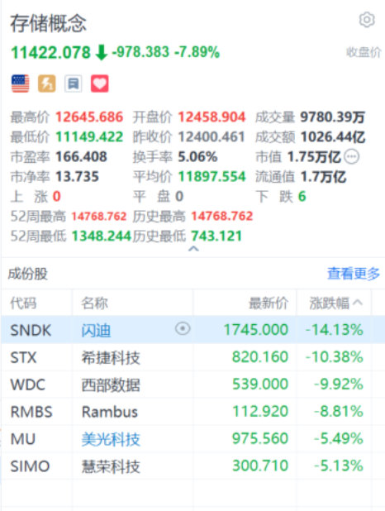Click the 查看更多 link
Viewport: 385px width, 511px height.
click(x=354, y=274)
